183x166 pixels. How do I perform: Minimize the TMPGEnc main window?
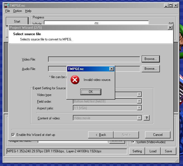tap(166, 6)
